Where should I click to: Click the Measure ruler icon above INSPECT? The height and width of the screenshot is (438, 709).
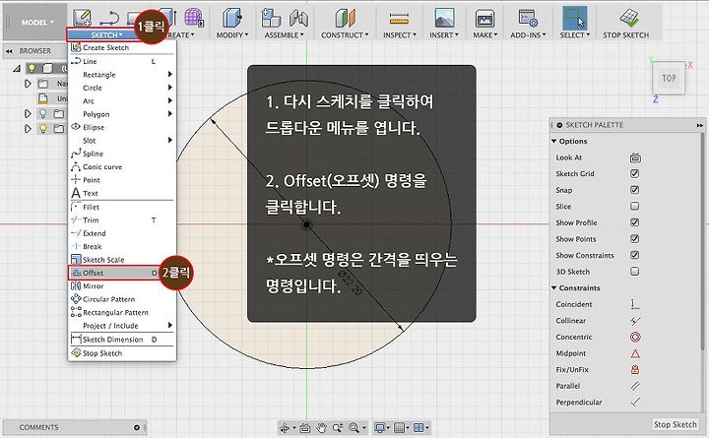tap(399, 19)
